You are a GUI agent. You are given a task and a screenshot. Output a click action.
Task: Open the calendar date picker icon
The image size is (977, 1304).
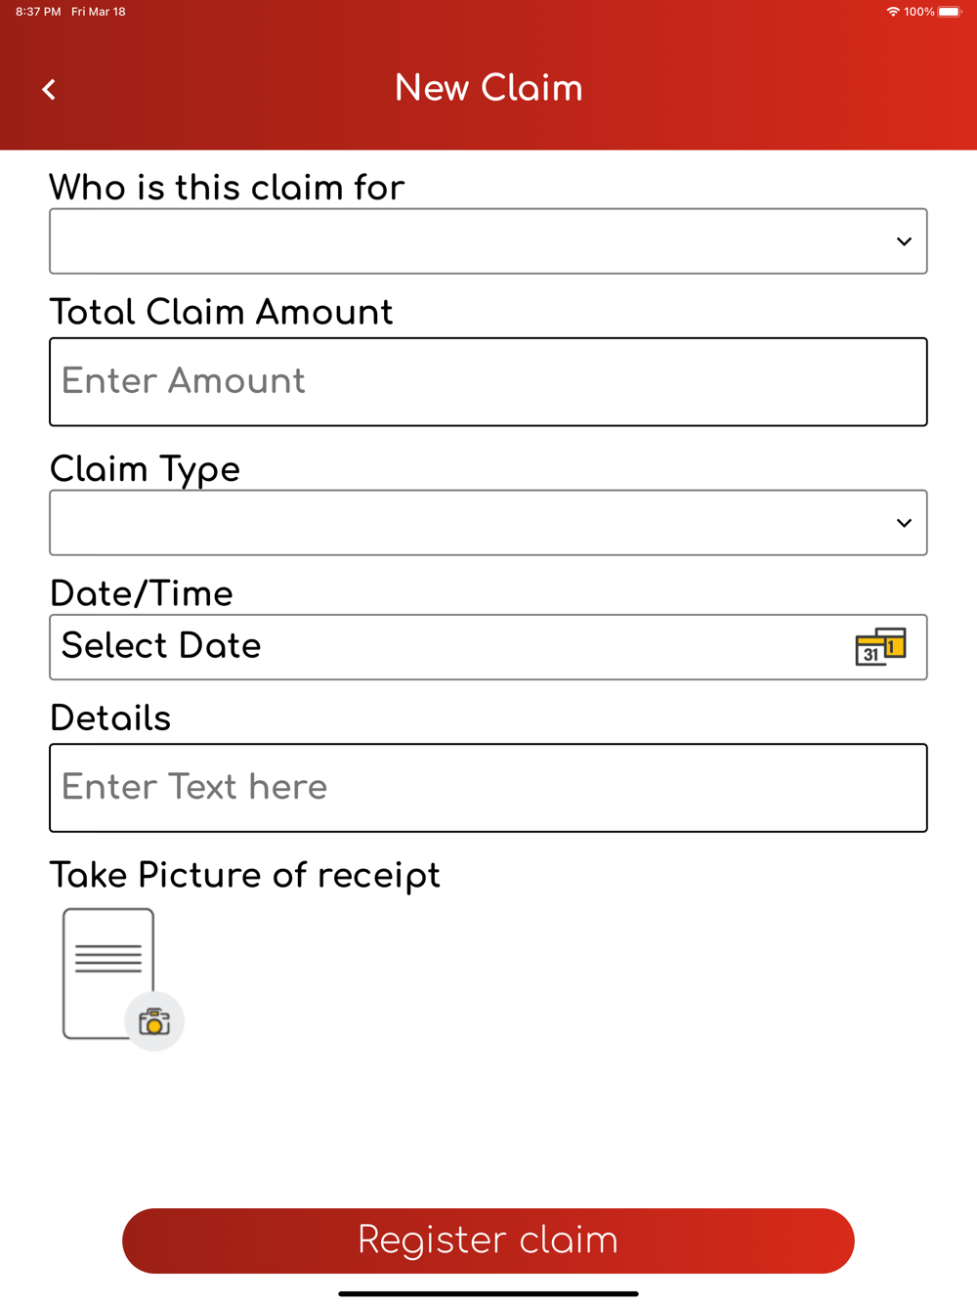(x=880, y=647)
